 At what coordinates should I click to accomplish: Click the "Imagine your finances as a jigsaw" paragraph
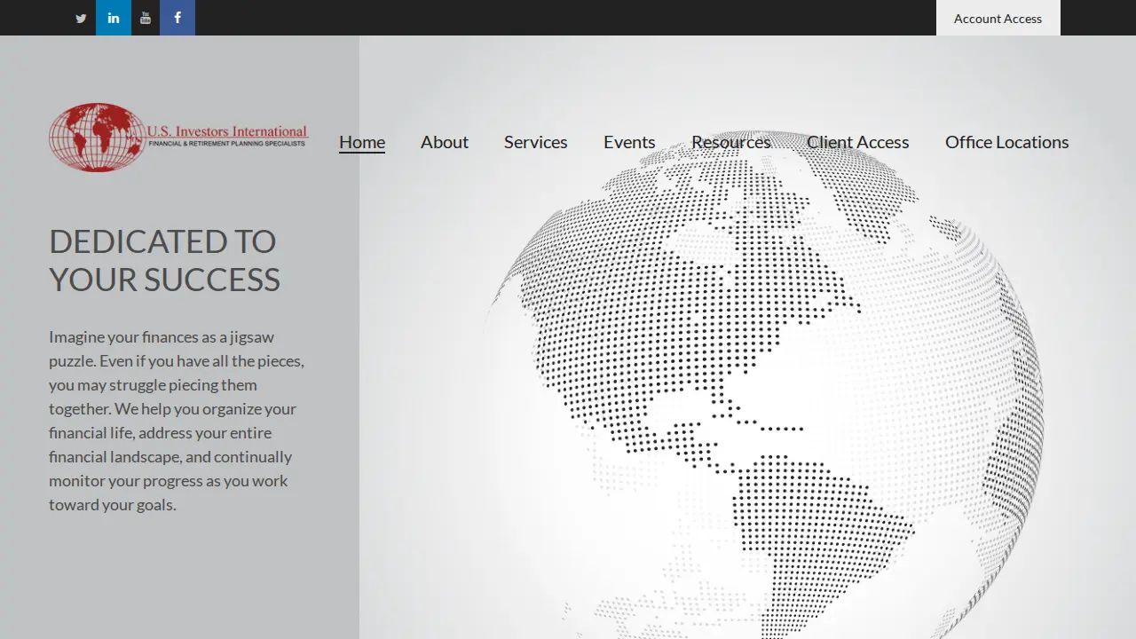[x=177, y=421]
